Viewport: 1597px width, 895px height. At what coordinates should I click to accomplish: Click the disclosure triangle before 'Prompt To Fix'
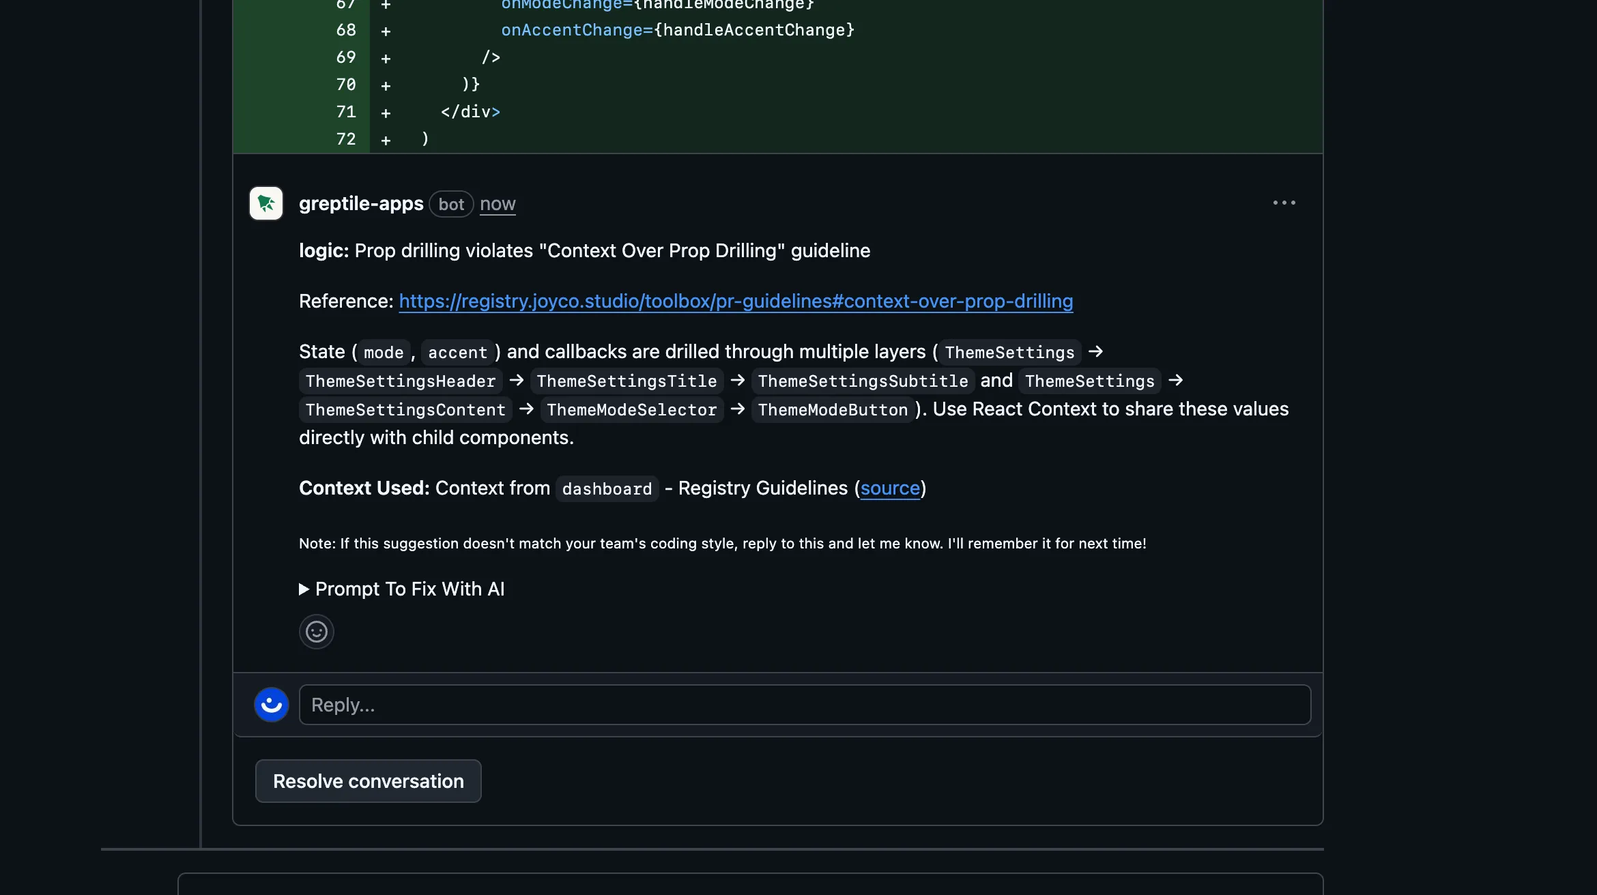(304, 589)
